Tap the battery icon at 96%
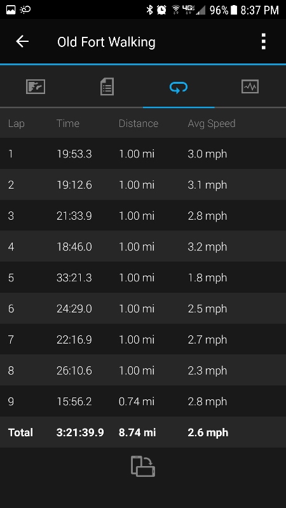286x508 pixels. (234, 10)
